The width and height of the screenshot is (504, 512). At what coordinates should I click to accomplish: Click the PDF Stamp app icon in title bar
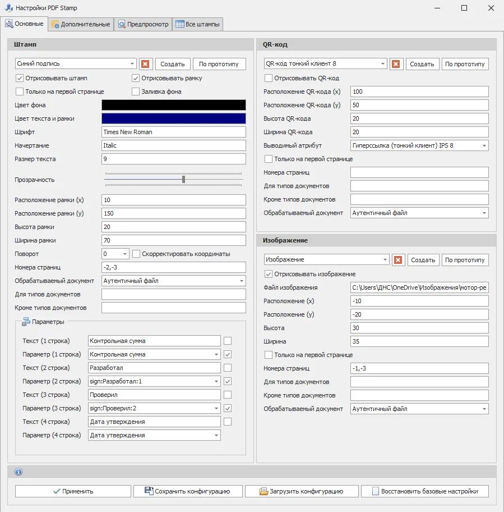(9, 7)
